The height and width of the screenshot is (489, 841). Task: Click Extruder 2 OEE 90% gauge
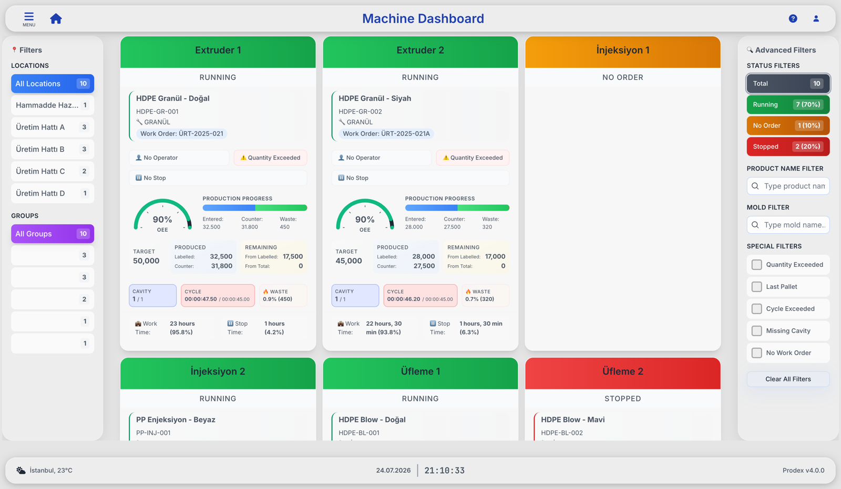point(365,215)
